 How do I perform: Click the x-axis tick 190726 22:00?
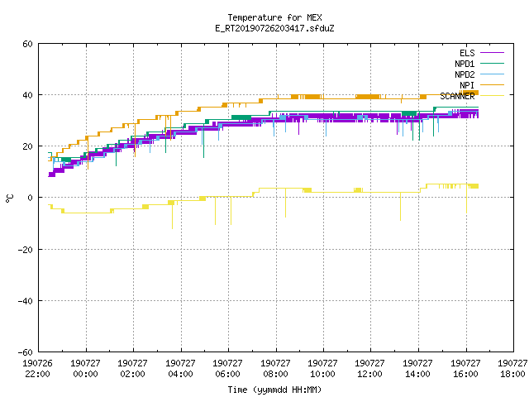tap(37, 369)
